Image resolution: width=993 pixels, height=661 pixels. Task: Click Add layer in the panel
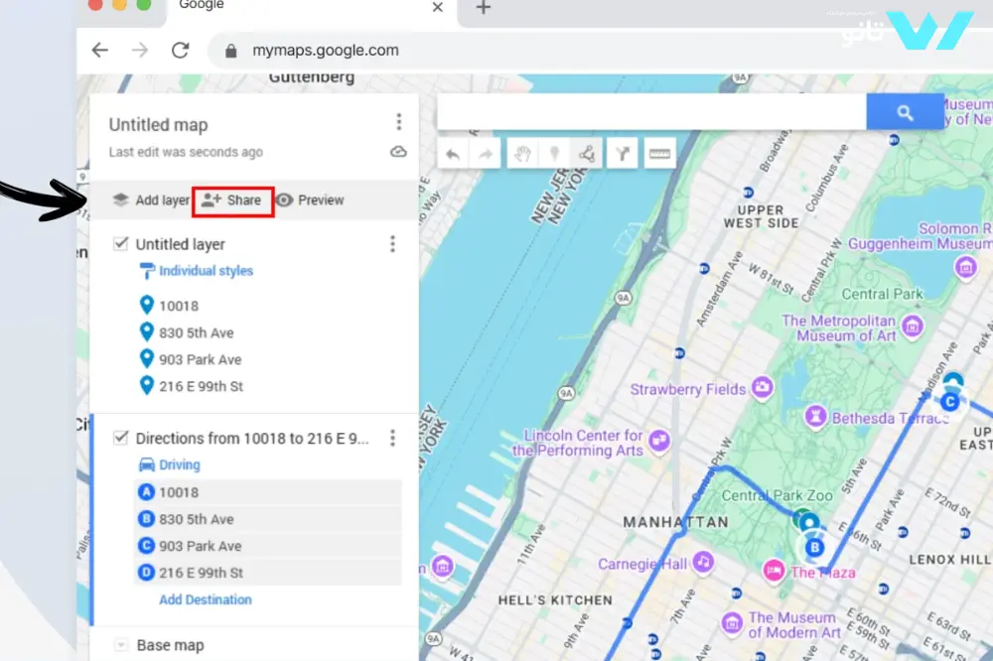tap(150, 199)
